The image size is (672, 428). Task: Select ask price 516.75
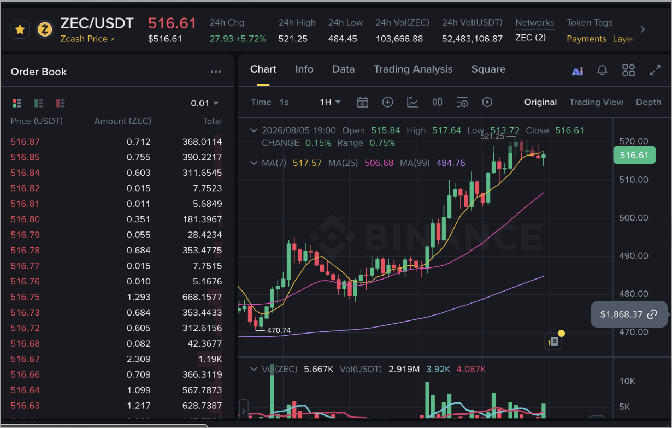[25, 297]
